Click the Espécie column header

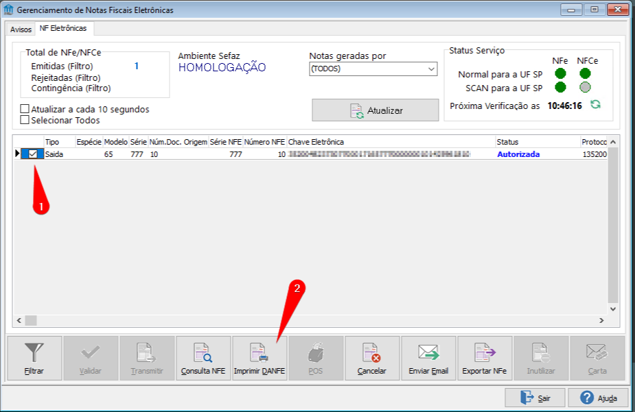[x=89, y=142]
